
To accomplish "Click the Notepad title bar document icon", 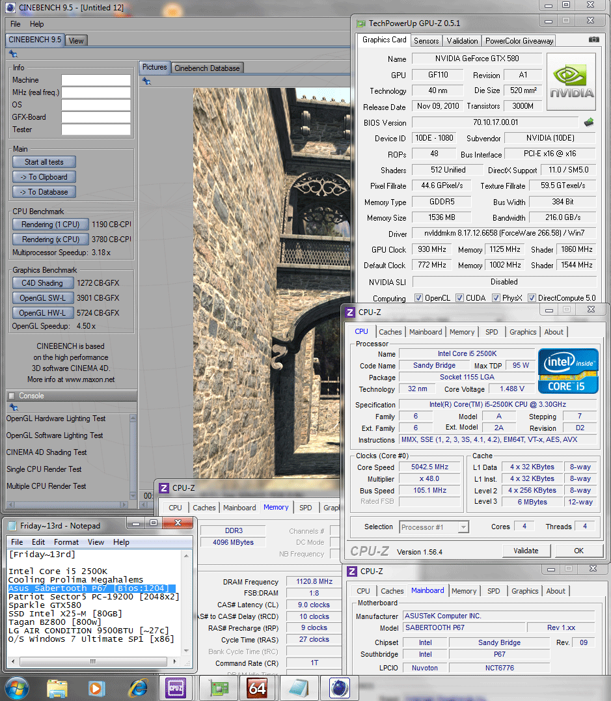I will tap(13, 526).
